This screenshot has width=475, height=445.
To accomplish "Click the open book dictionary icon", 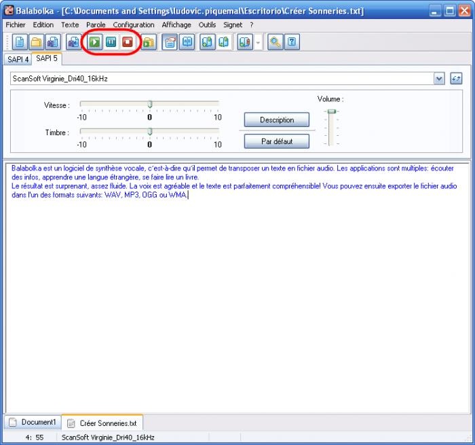I will pyautogui.click(x=187, y=42).
